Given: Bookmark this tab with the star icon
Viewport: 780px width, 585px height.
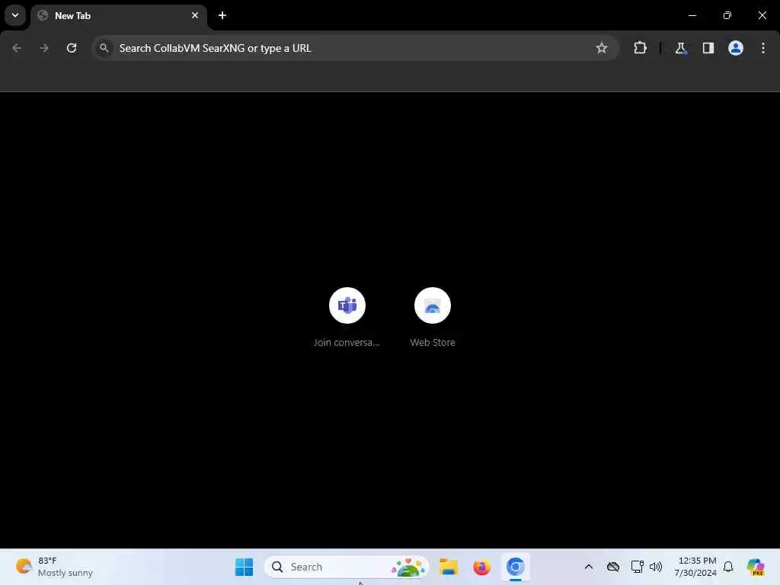Looking at the screenshot, I should pos(602,48).
